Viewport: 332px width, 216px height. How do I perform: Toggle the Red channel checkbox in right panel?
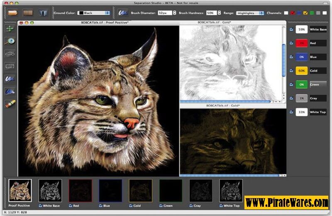point(290,43)
